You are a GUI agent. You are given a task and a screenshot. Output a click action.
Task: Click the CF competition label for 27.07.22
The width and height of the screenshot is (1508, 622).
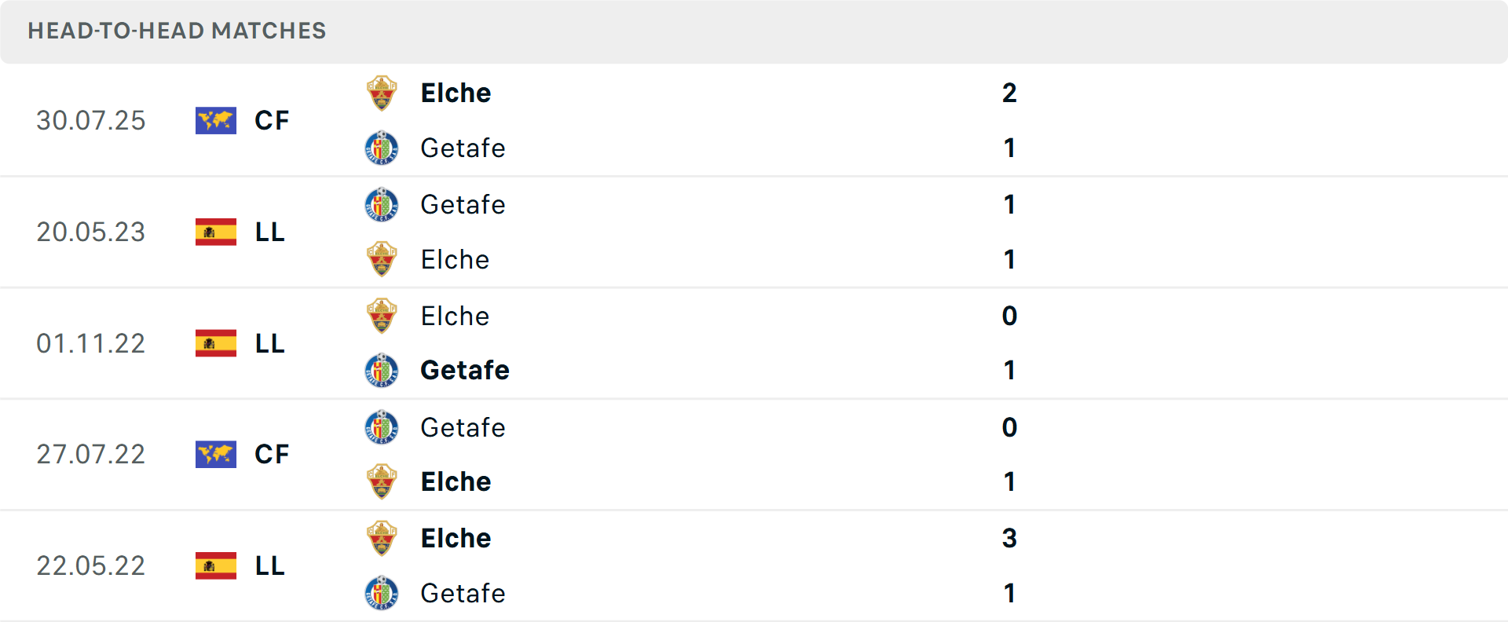272,454
